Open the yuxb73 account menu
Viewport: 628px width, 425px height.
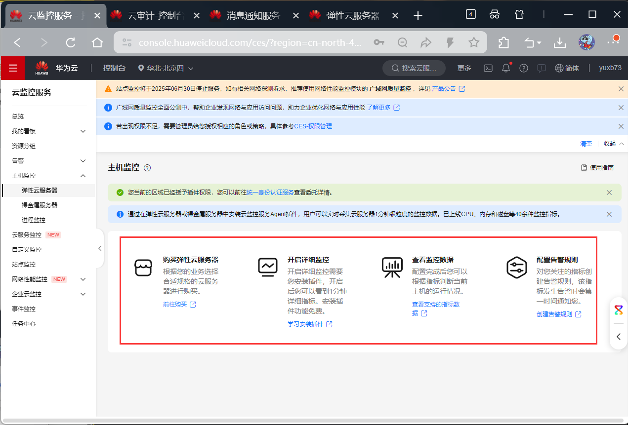coord(610,68)
